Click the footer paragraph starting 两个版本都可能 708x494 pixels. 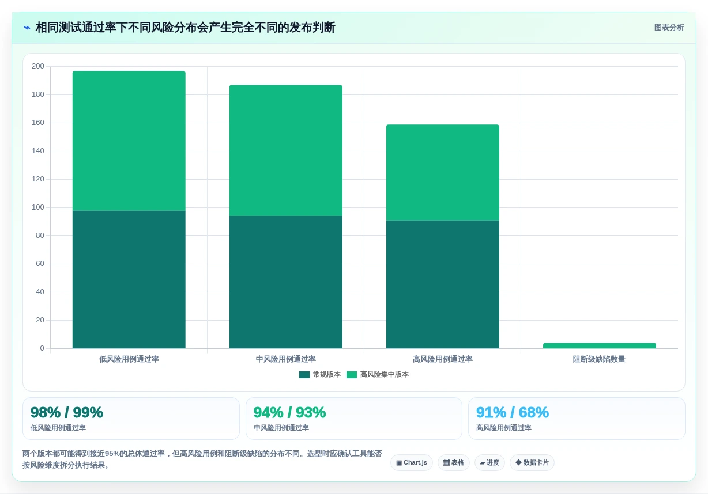202,459
